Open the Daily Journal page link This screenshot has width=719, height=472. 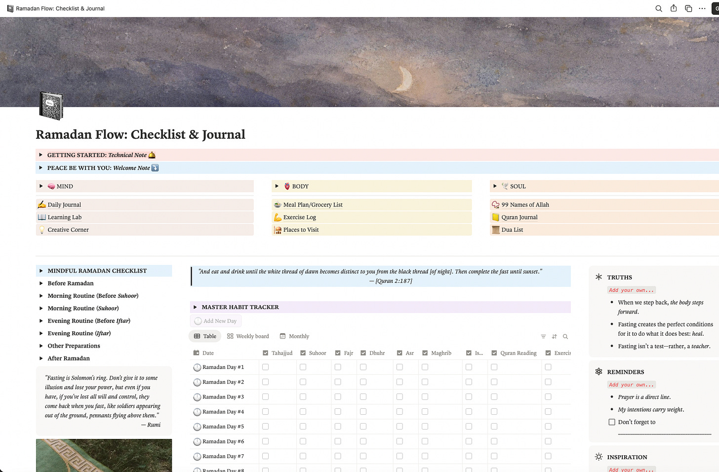(x=64, y=204)
